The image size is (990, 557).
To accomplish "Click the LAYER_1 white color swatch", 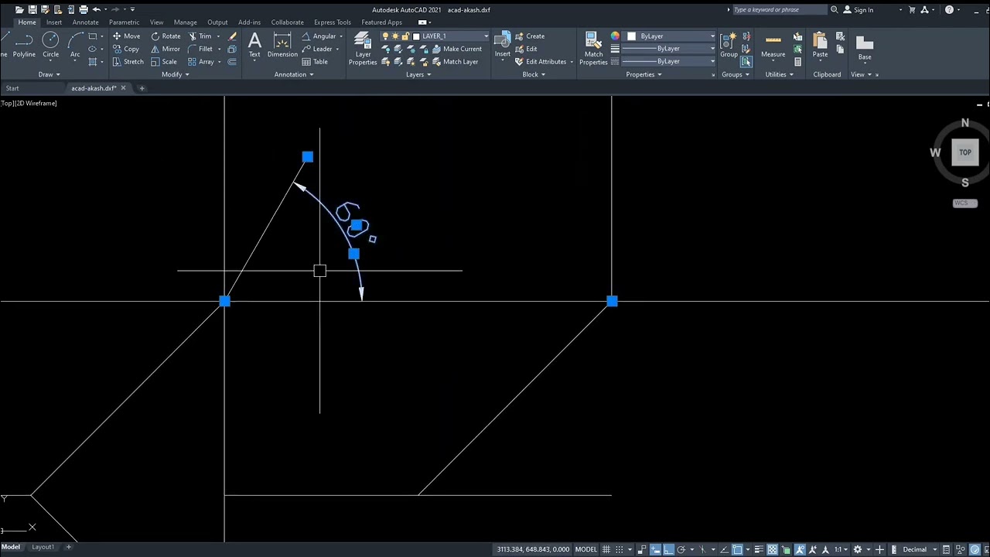I will [x=417, y=36].
